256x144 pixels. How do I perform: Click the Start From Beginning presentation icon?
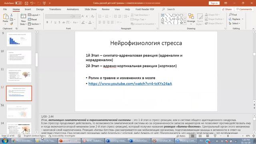tap(44, 3)
